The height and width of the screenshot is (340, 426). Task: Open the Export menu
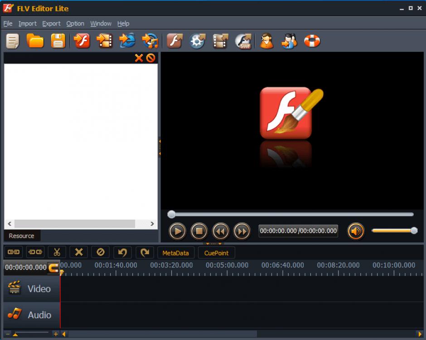click(x=51, y=24)
